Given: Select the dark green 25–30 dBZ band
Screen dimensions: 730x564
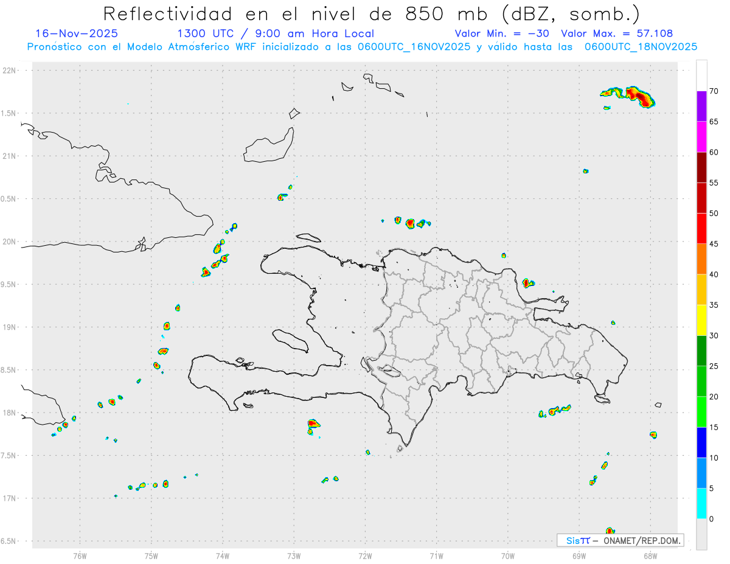Looking at the screenshot, I should click(x=701, y=351).
